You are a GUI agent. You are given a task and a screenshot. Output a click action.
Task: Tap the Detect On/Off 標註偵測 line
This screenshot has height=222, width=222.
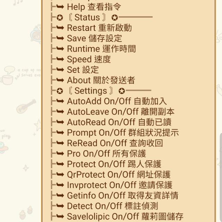[x=104, y=206]
